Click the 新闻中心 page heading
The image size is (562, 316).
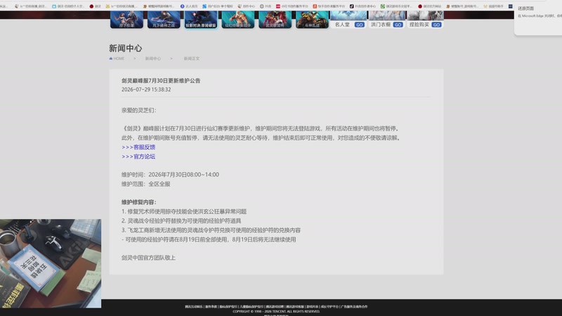pyautogui.click(x=126, y=48)
